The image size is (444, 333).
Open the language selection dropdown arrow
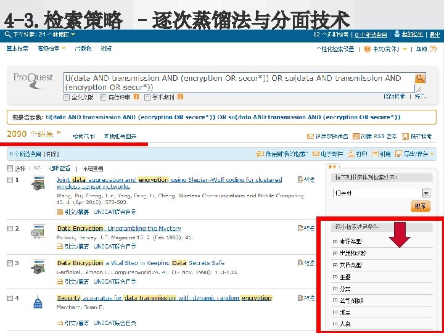405,49
